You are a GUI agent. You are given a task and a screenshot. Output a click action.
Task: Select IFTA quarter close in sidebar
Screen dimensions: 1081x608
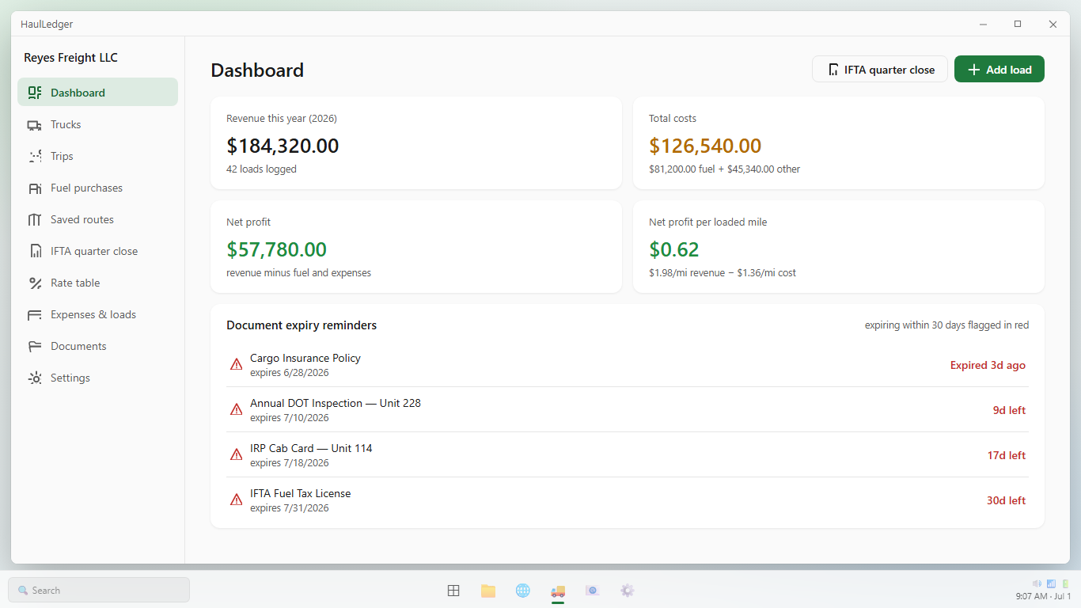(97, 251)
